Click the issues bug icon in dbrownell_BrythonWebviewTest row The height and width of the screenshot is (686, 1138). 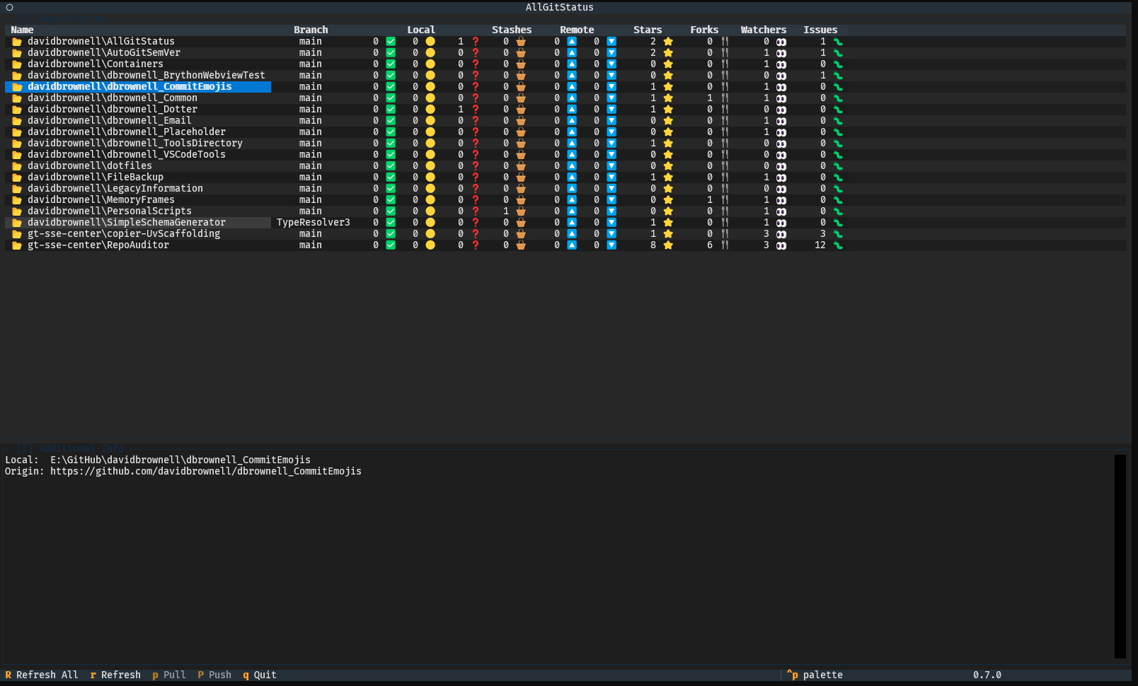point(838,76)
